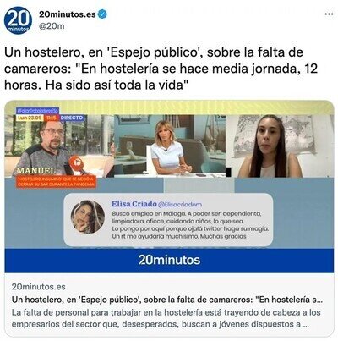
Task: Click the 'Lun 23.05' date label
Action: 30,118
